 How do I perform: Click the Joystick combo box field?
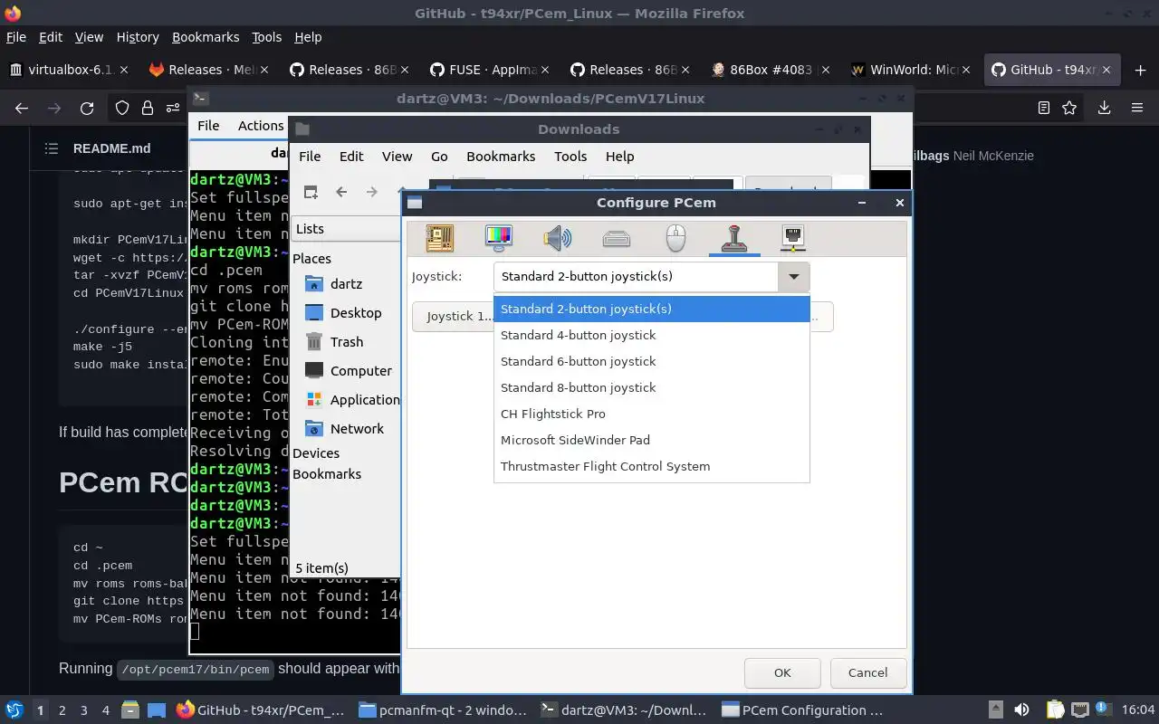tap(636, 277)
